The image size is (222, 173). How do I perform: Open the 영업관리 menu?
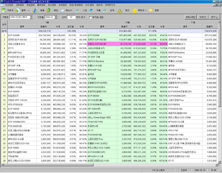(x=30, y=5)
